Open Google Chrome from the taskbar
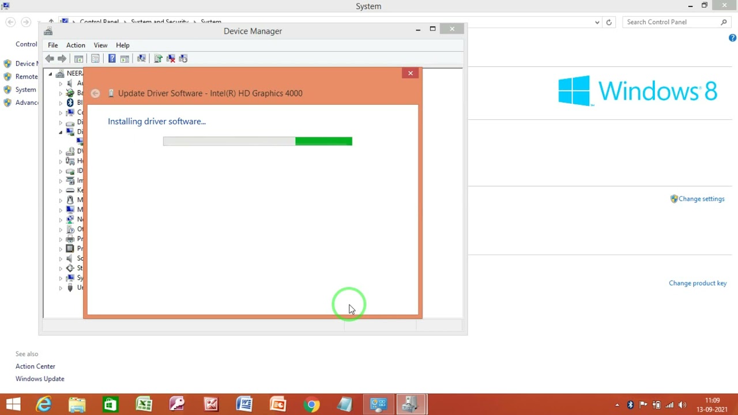The width and height of the screenshot is (738, 415). [x=311, y=405]
